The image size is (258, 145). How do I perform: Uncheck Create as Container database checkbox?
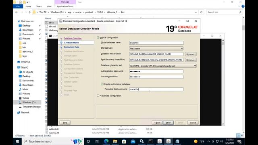tap(102, 84)
